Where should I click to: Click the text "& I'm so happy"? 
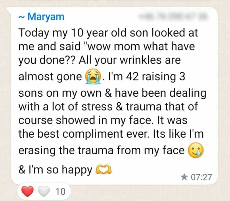[x=55, y=170]
